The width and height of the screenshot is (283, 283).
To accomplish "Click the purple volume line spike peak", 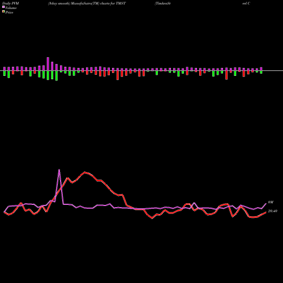I will [x=59, y=170].
